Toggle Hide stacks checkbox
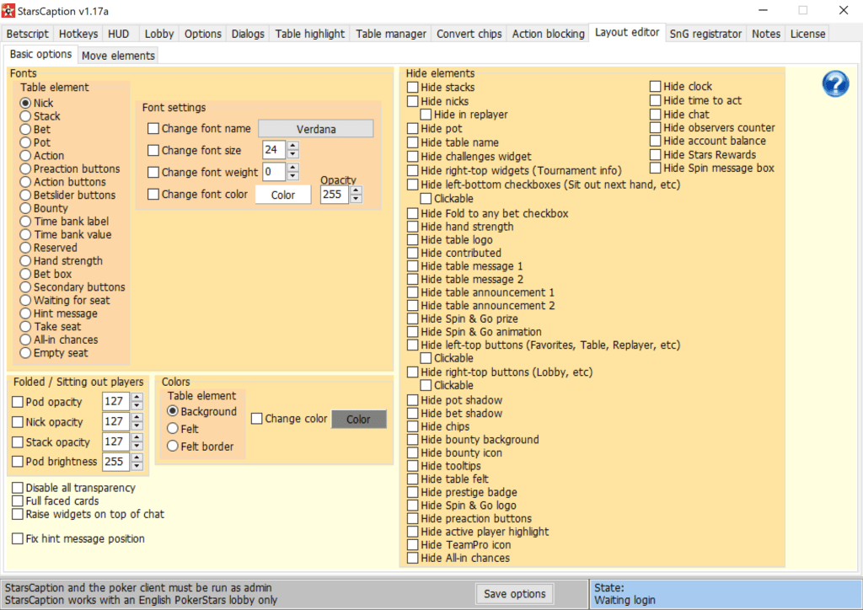Image resolution: width=863 pixels, height=610 pixels. pos(413,87)
